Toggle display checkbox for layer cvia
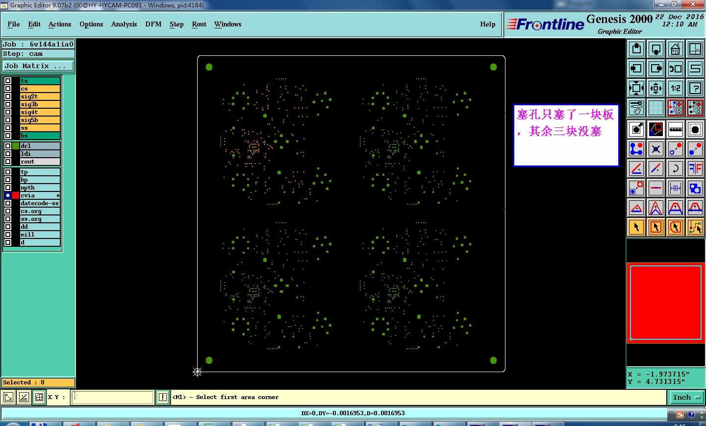 (8, 195)
